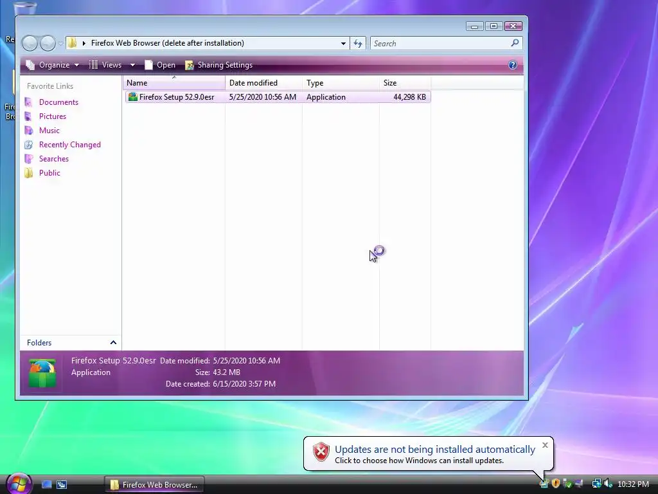Click the 10:32 PM taskbar clock

633,484
